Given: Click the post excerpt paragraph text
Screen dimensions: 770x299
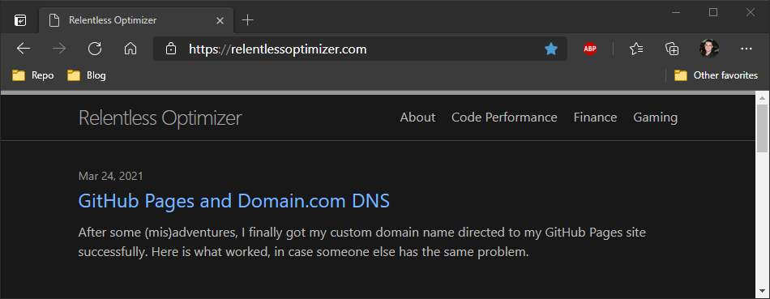Looking at the screenshot, I should [362, 242].
